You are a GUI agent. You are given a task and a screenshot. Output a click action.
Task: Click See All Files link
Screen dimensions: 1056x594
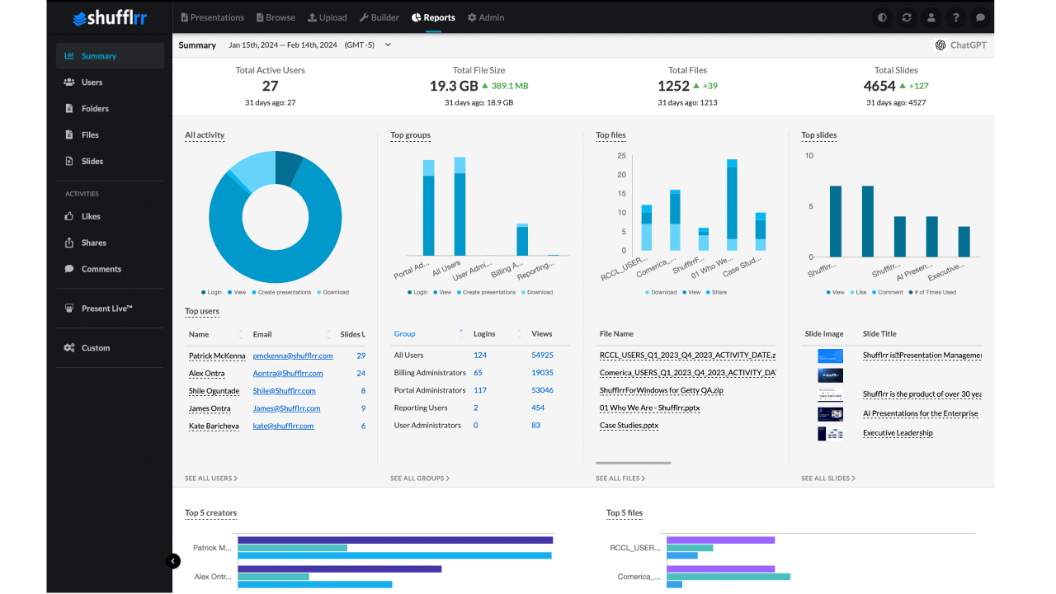pyautogui.click(x=620, y=478)
